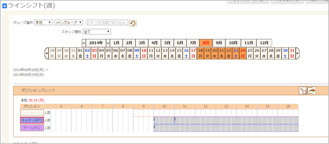
Task: Click the blue arrow icon beside ラインシフト(週)
Action: tap(5, 6)
